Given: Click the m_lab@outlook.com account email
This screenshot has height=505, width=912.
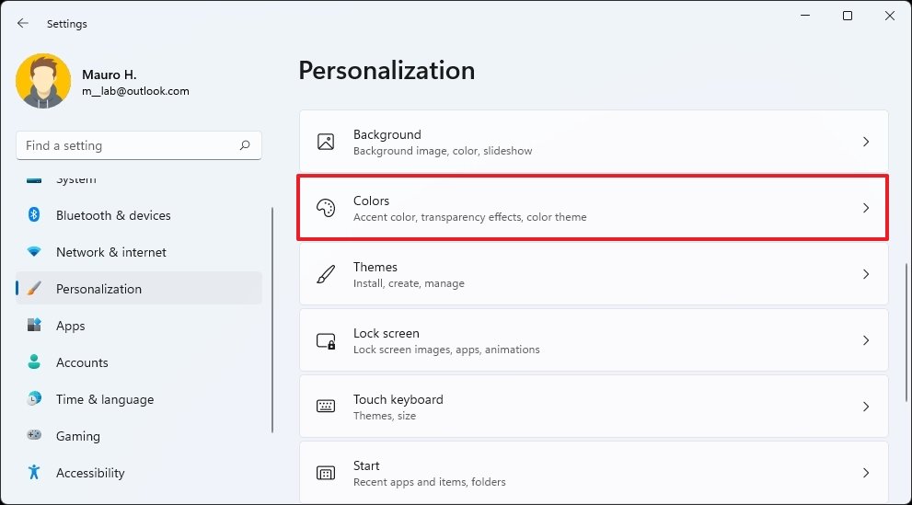Looking at the screenshot, I should point(135,91).
